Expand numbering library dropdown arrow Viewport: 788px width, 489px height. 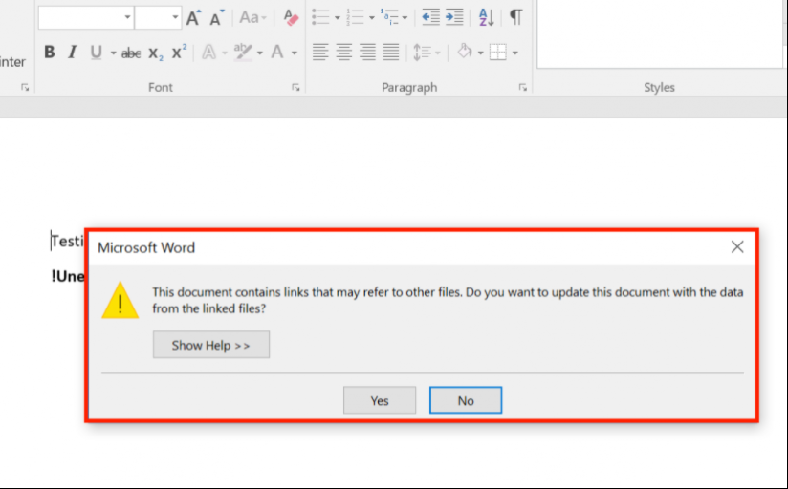tap(372, 18)
